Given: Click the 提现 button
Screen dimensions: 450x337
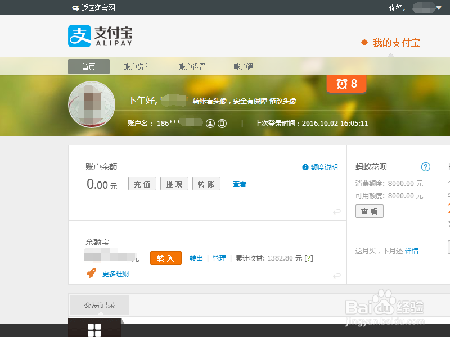Looking at the screenshot, I should point(174,184).
